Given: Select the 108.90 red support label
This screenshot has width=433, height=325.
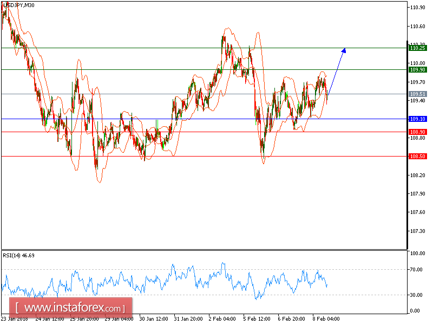Looking at the screenshot, I should [417, 132].
